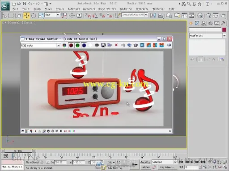
Task: Open the Create menu
Action: click(x=60, y=9)
